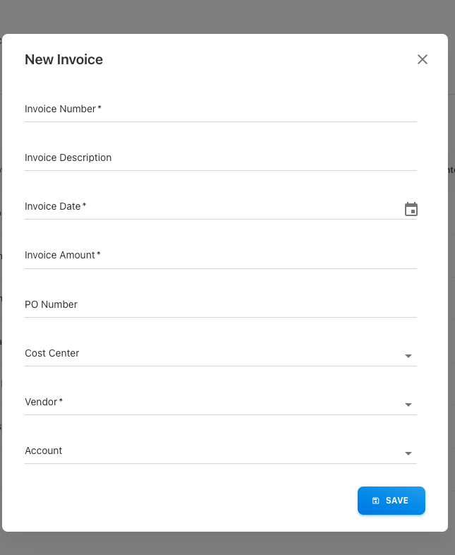The image size is (455, 555).
Task: Open the Cost Center combo box
Action: 212,354
